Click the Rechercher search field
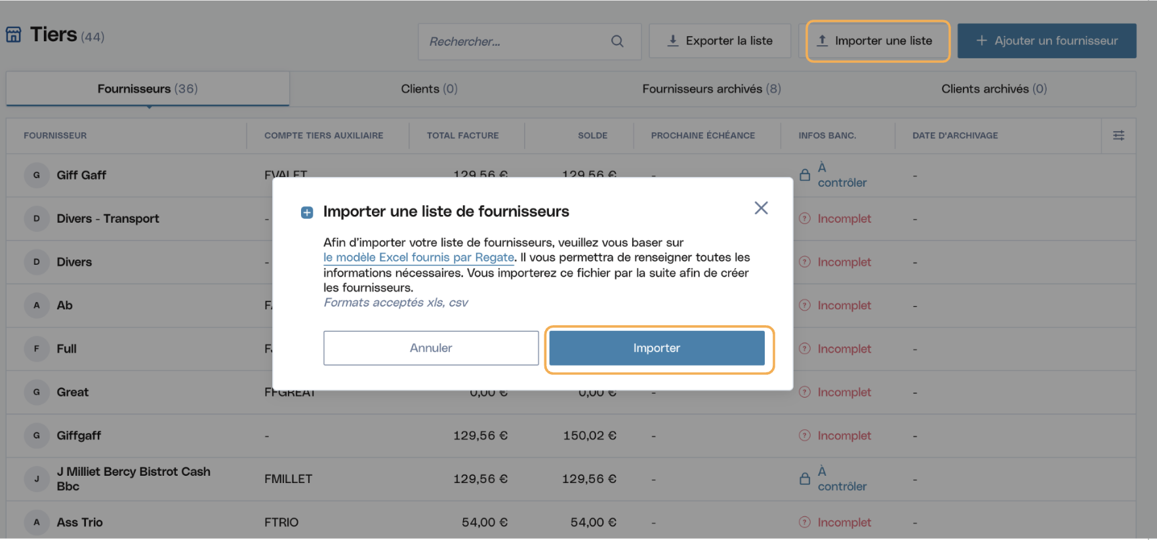The image size is (1157, 540). 529,41
